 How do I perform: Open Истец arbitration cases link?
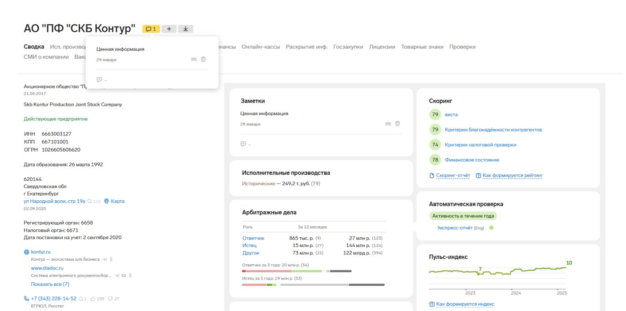249,245
